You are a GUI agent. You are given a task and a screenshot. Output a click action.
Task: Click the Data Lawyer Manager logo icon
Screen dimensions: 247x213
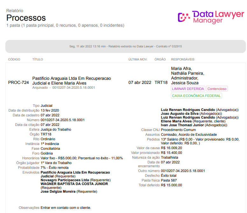[x=184, y=17]
